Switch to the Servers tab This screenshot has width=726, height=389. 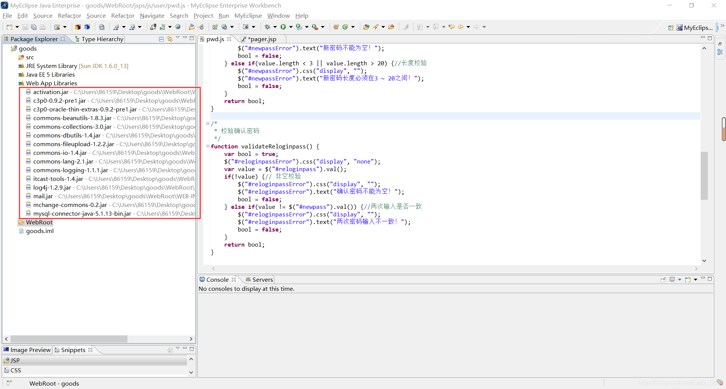tap(259, 279)
